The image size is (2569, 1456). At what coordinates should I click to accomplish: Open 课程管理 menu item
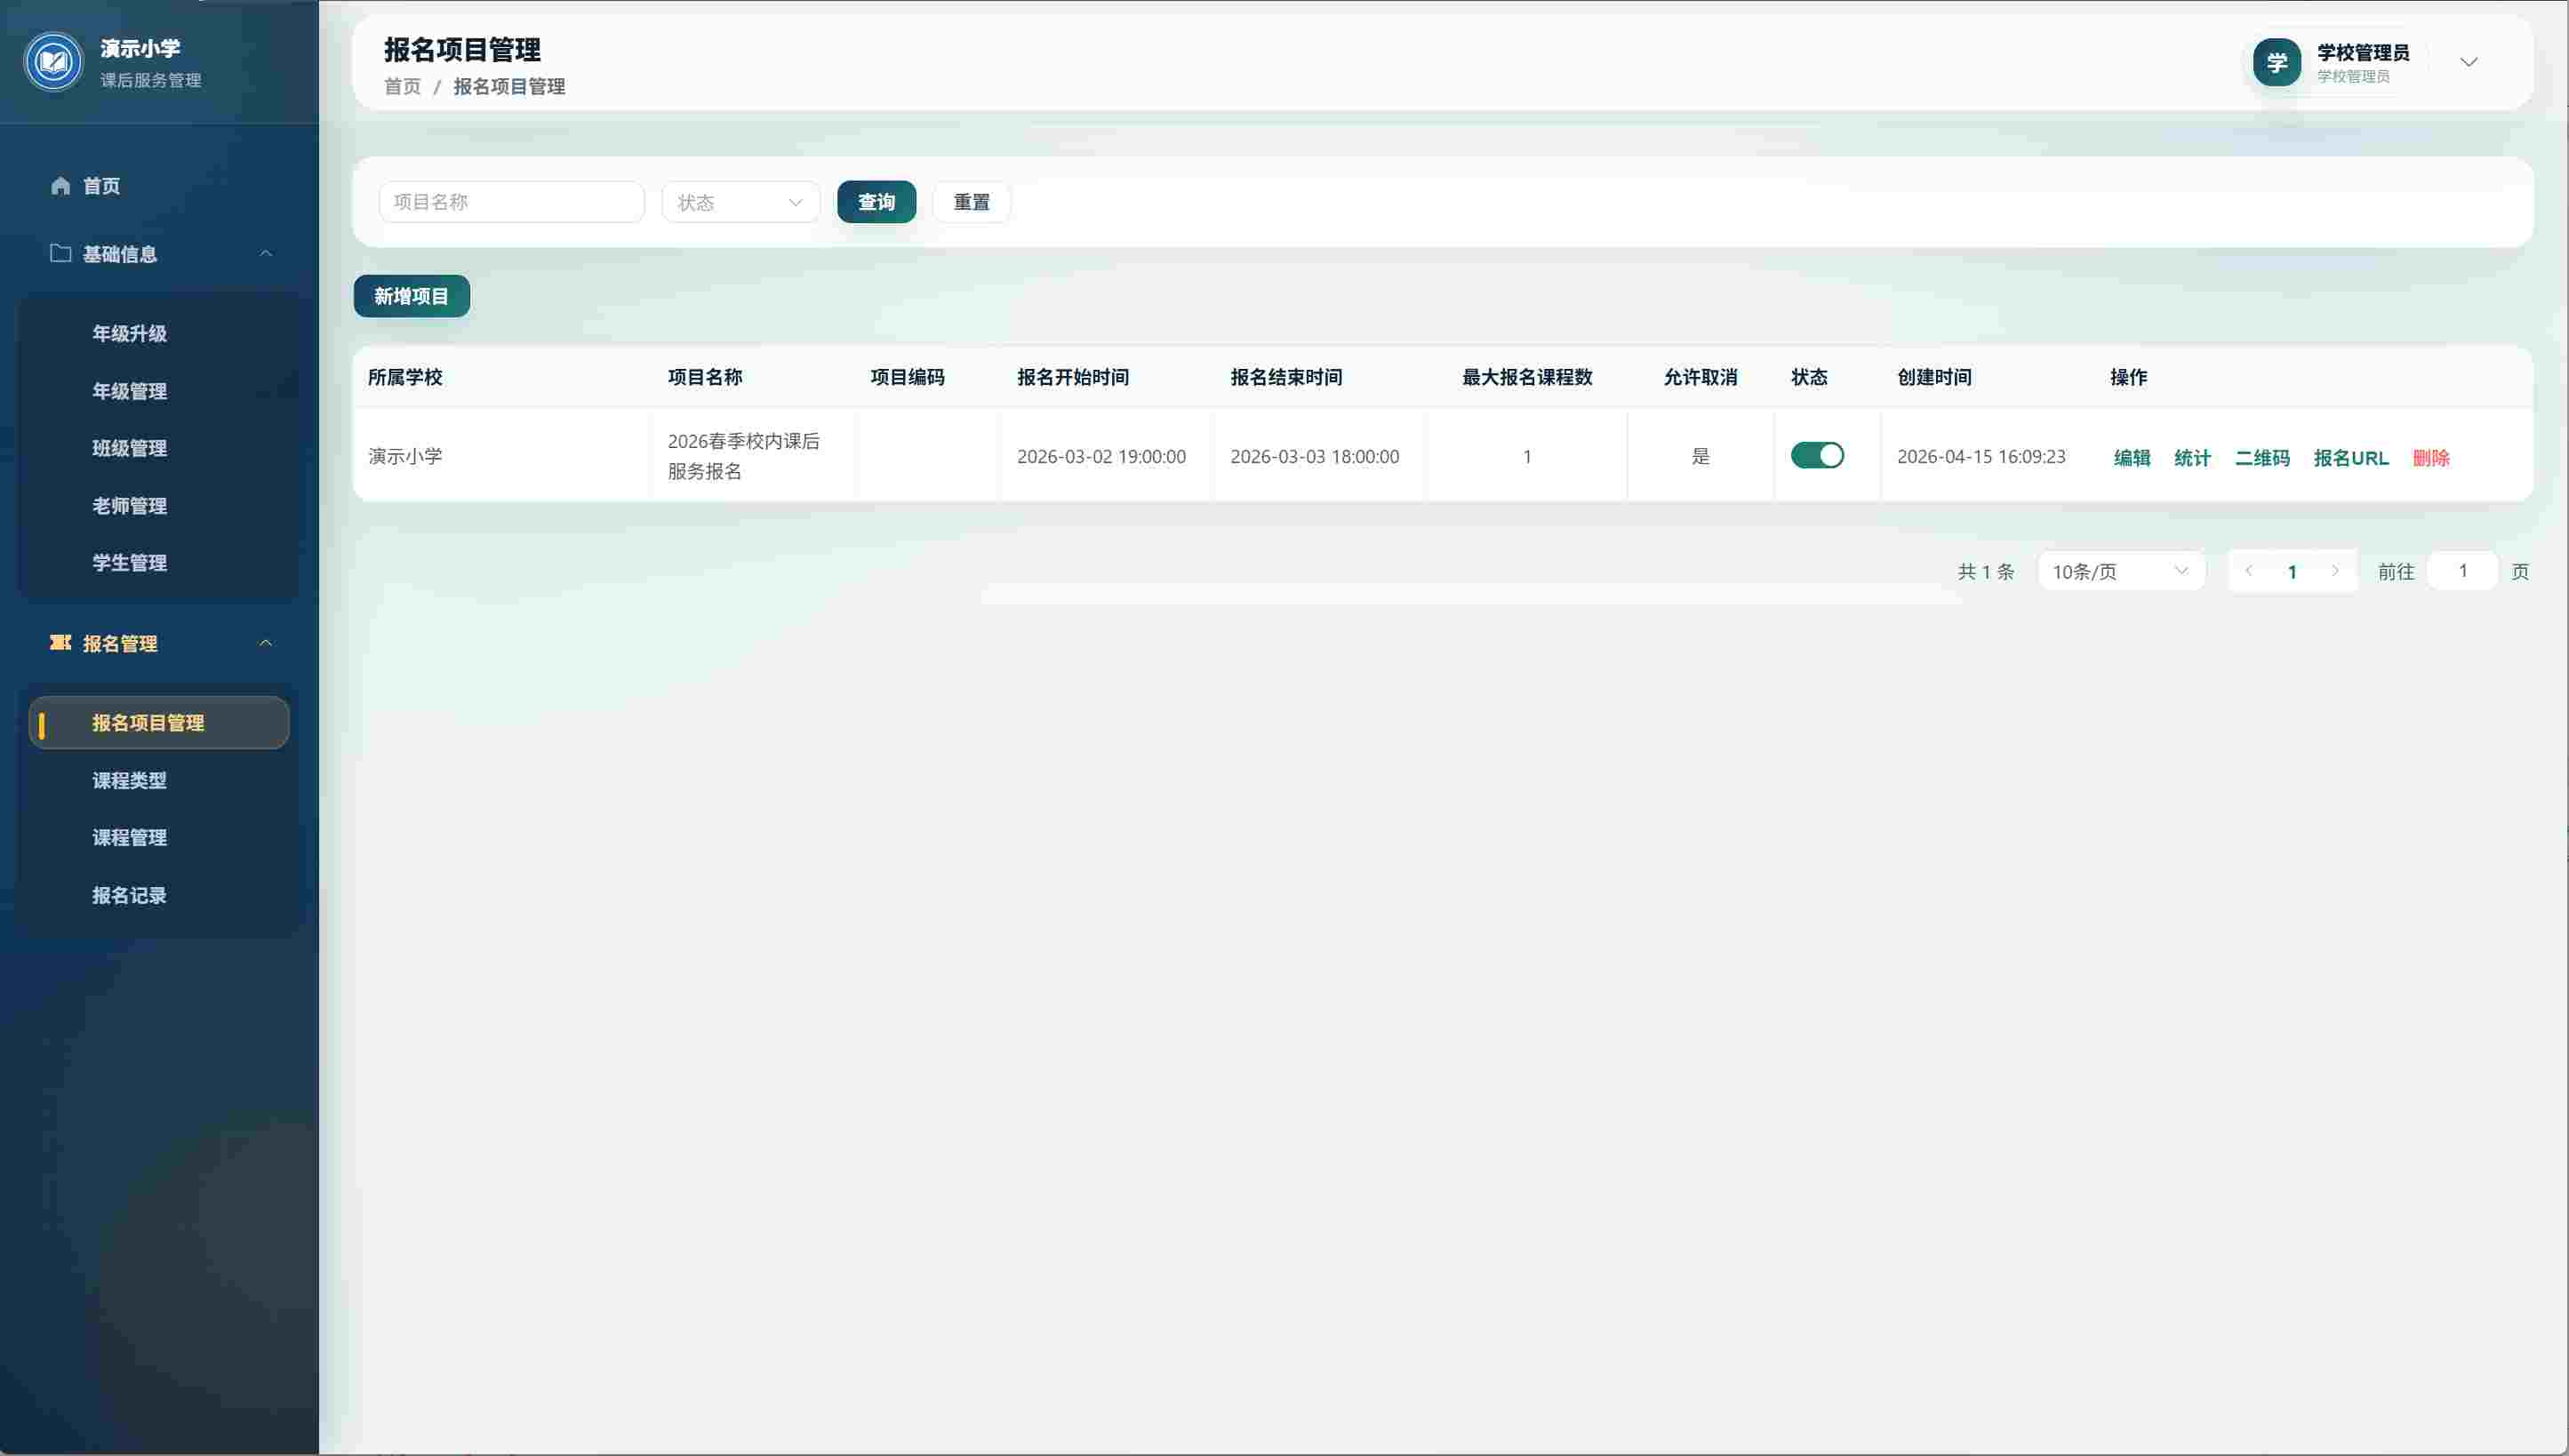pyautogui.click(x=130, y=837)
